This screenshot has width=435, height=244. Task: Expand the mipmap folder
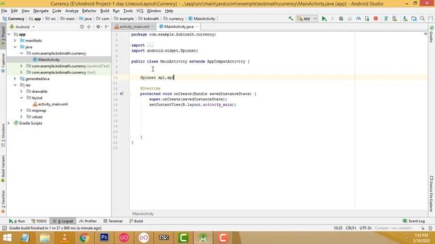(x=21, y=110)
